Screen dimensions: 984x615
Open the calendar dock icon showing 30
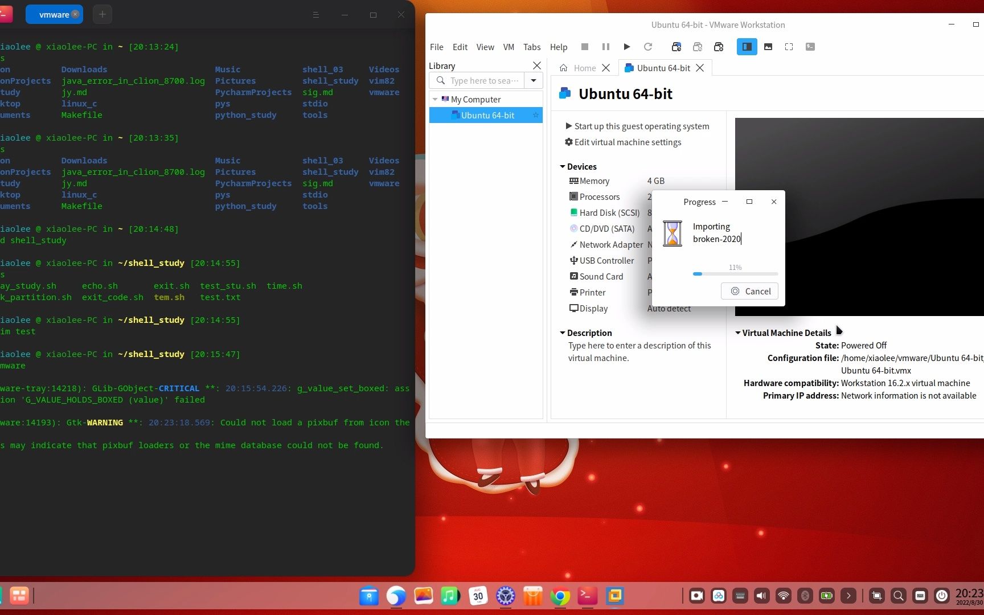tap(478, 596)
